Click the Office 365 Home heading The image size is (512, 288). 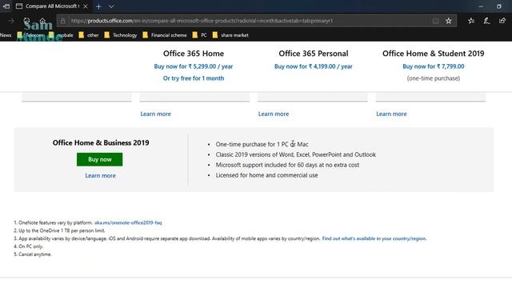pyautogui.click(x=194, y=54)
